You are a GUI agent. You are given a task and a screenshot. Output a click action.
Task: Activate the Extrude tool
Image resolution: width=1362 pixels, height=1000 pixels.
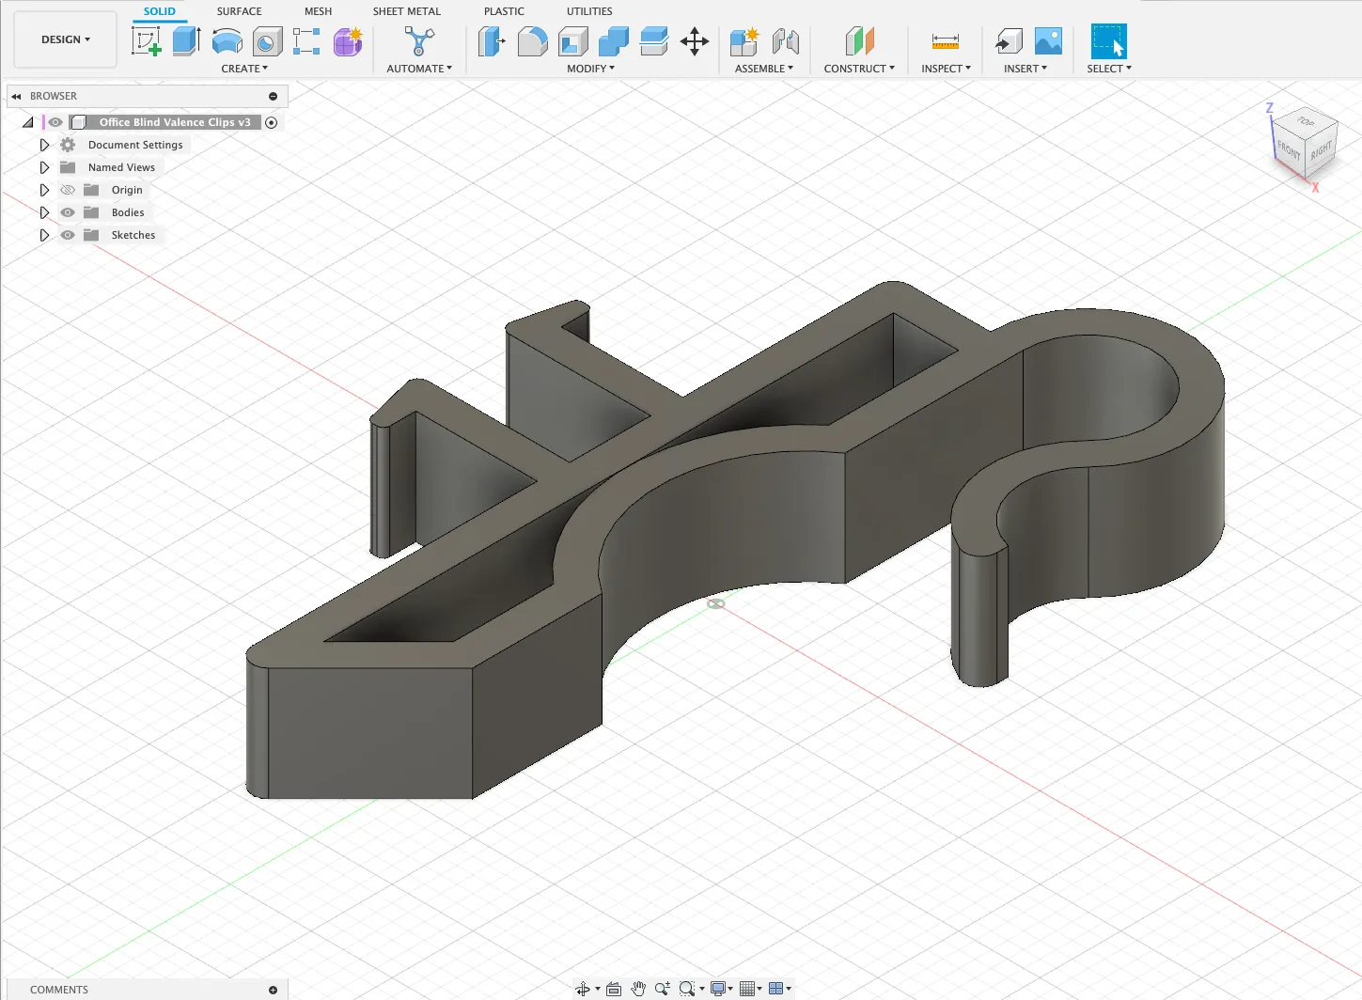pos(186,41)
